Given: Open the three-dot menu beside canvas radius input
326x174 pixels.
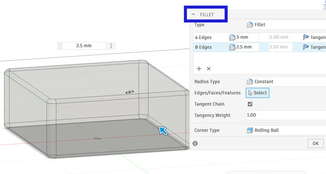Looking at the screenshot, I should click(111, 46).
